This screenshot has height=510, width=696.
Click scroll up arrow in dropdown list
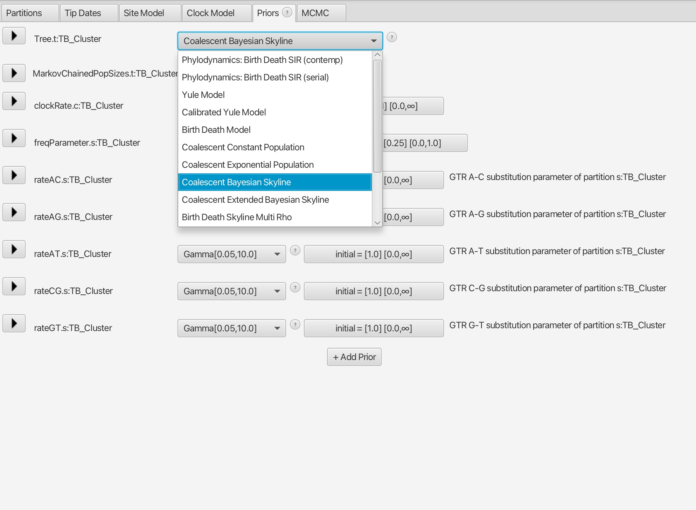coord(377,55)
